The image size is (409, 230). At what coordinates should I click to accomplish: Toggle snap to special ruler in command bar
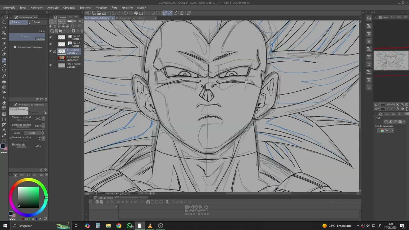170,13
